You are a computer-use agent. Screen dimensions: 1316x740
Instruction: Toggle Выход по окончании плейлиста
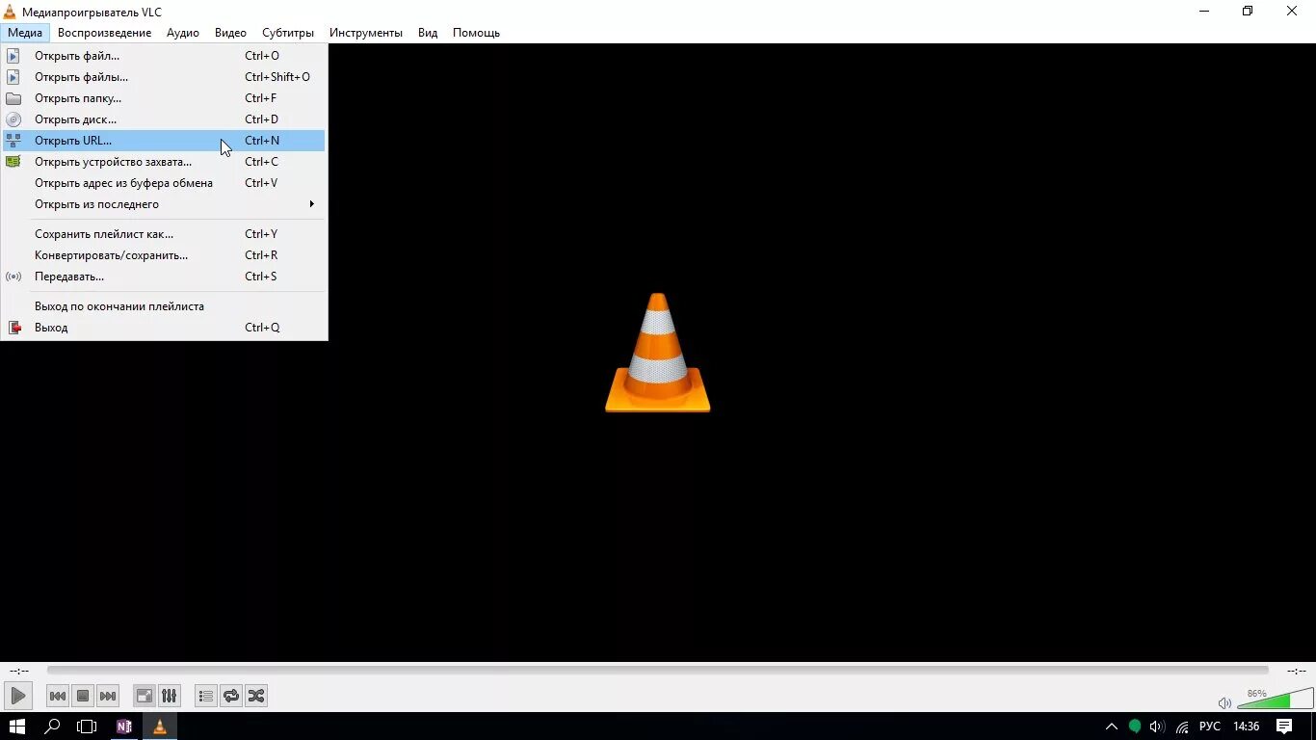pos(164,306)
